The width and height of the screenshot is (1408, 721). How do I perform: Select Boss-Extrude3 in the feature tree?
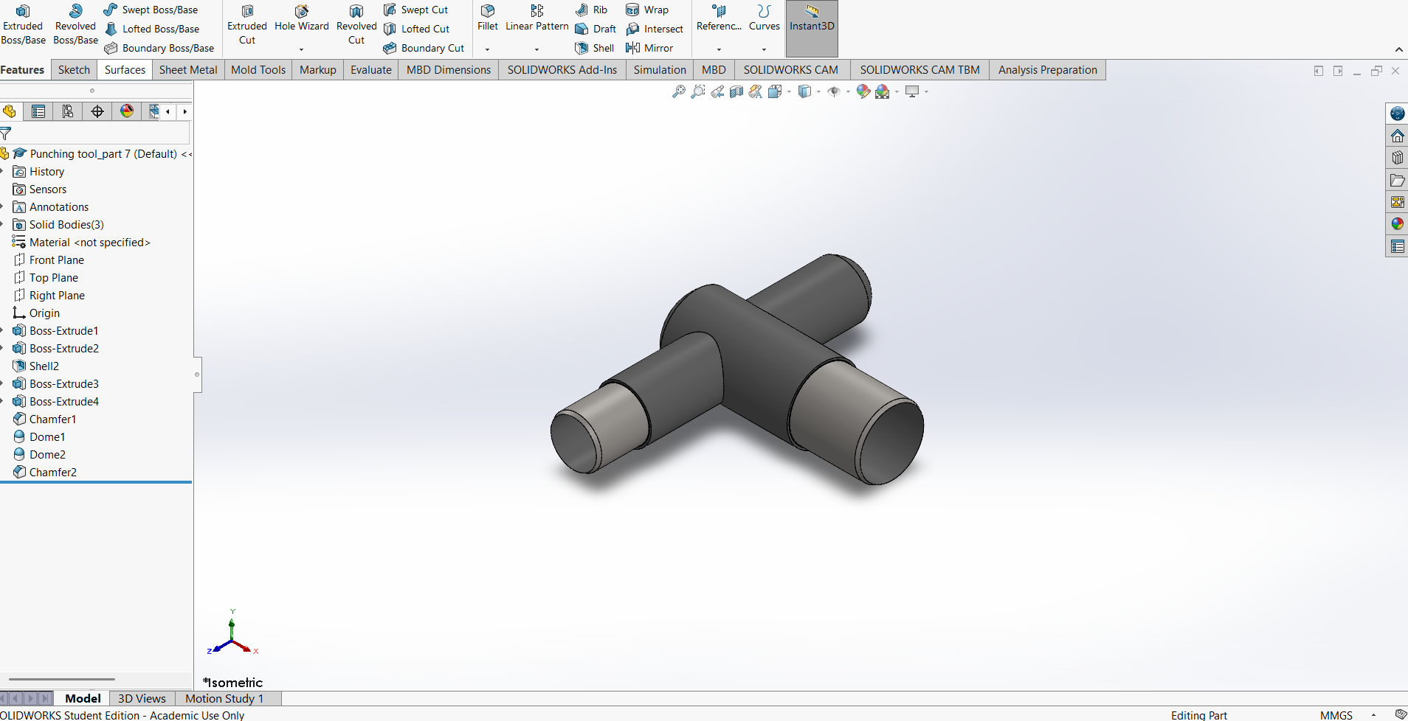[63, 384]
